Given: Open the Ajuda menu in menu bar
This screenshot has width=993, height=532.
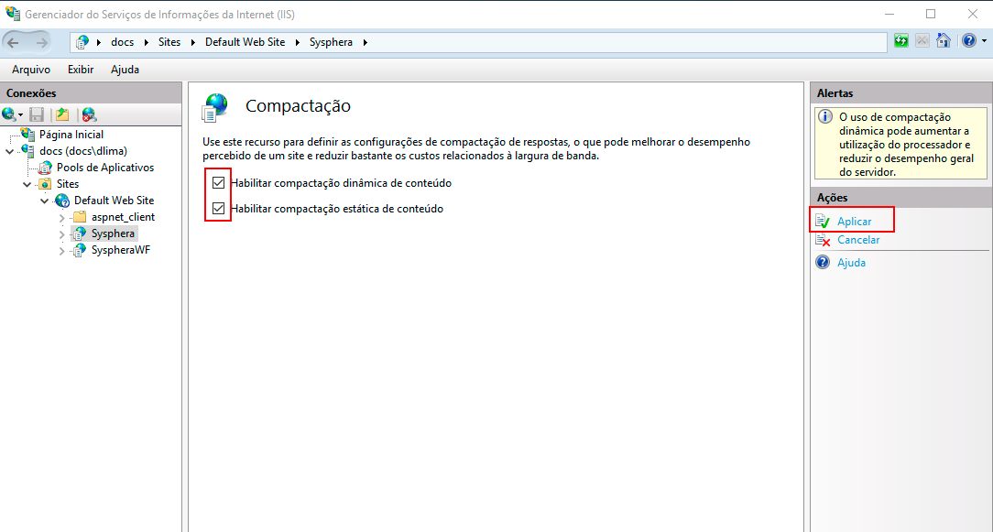Looking at the screenshot, I should (125, 69).
